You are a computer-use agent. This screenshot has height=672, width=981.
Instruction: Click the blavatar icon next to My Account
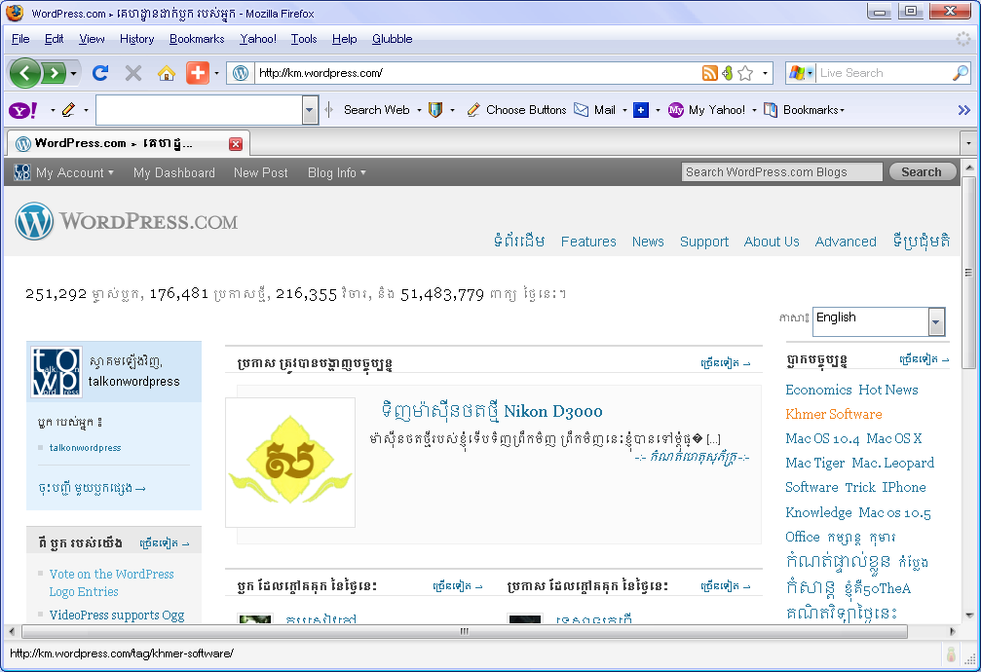click(x=21, y=172)
